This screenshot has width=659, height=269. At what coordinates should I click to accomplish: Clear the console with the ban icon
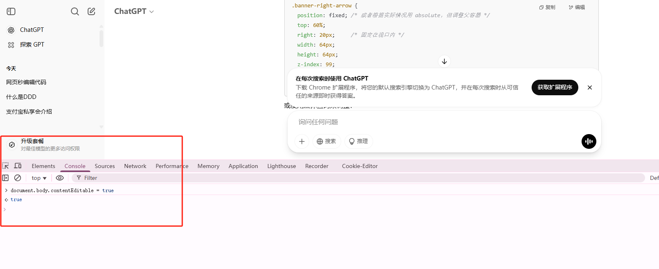(x=18, y=178)
